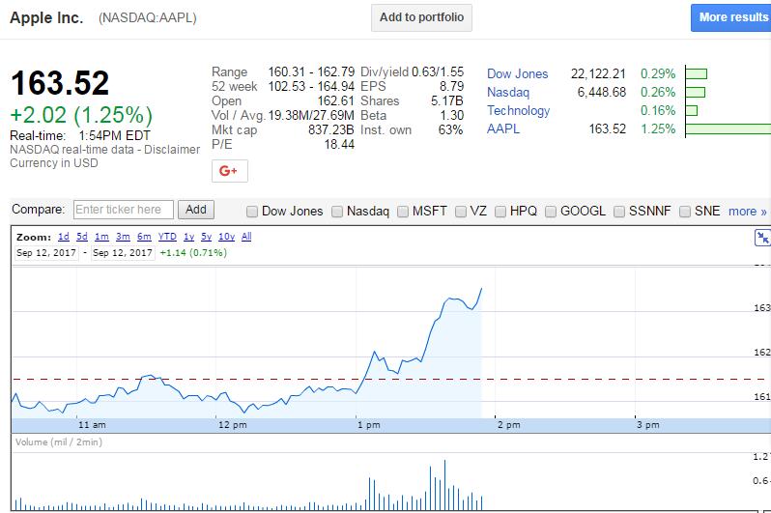Select the GOOGL compare checkbox
This screenshot has width=771, height=513.
pos(551,212)
